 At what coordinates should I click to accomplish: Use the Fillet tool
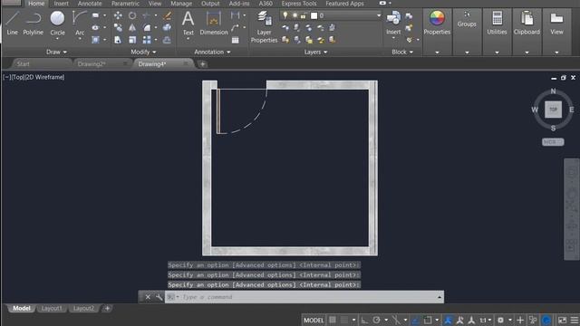(147, 28)
